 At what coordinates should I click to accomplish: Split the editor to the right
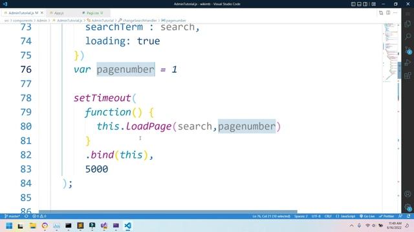point(388,13)
